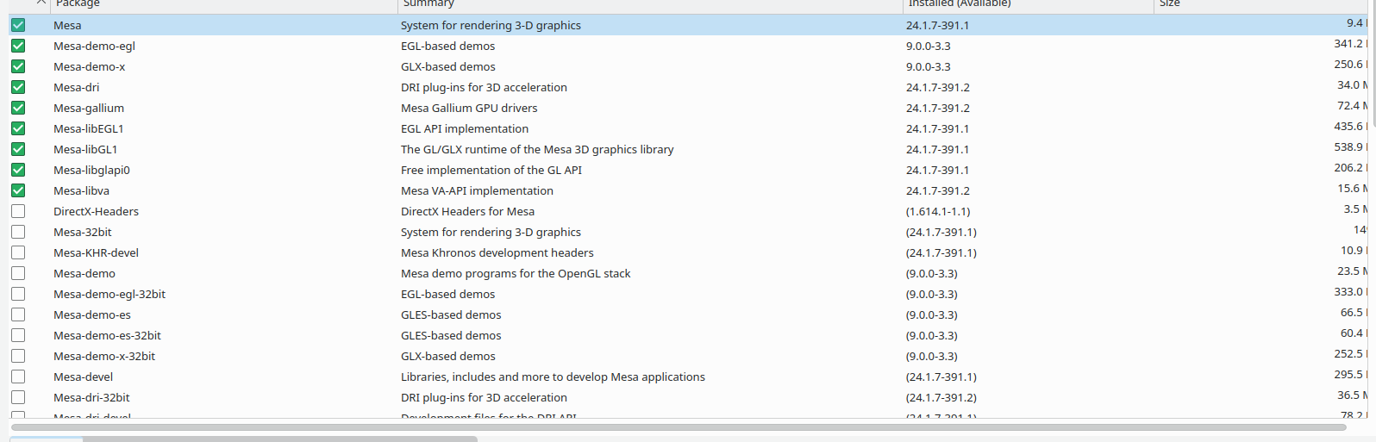Toggle the Mesa-libEGL1 checkbox

click(x=18, y=128)
